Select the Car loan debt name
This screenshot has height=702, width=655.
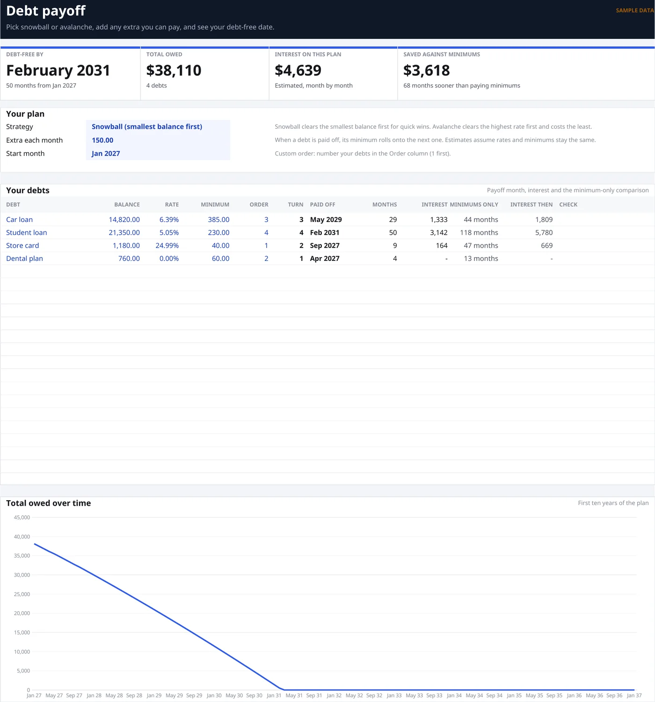click(20, 220)
